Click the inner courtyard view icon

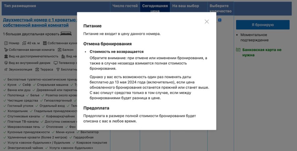pyautogui.click(x=6, y=63)
